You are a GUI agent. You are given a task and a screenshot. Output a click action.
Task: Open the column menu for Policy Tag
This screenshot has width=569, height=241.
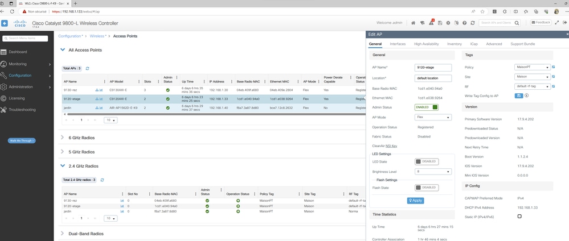[300, 194]
